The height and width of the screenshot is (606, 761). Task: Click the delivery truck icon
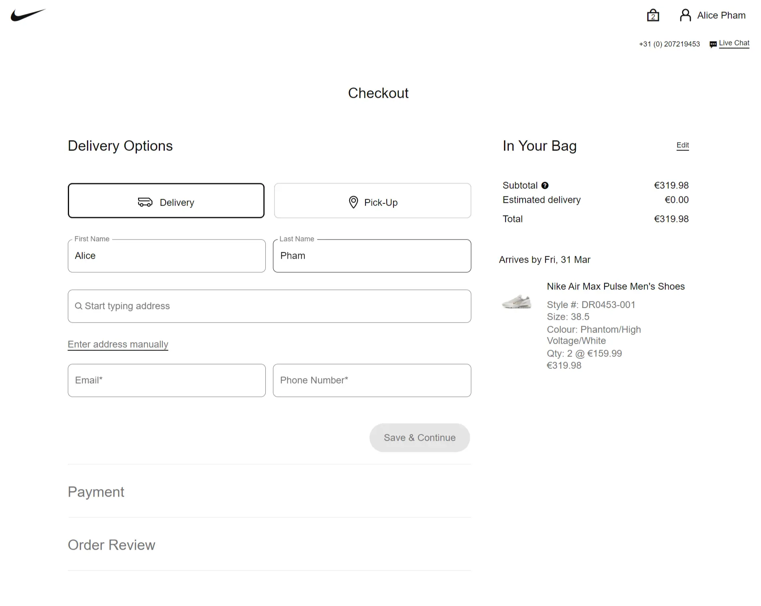[x=145, y=202]
